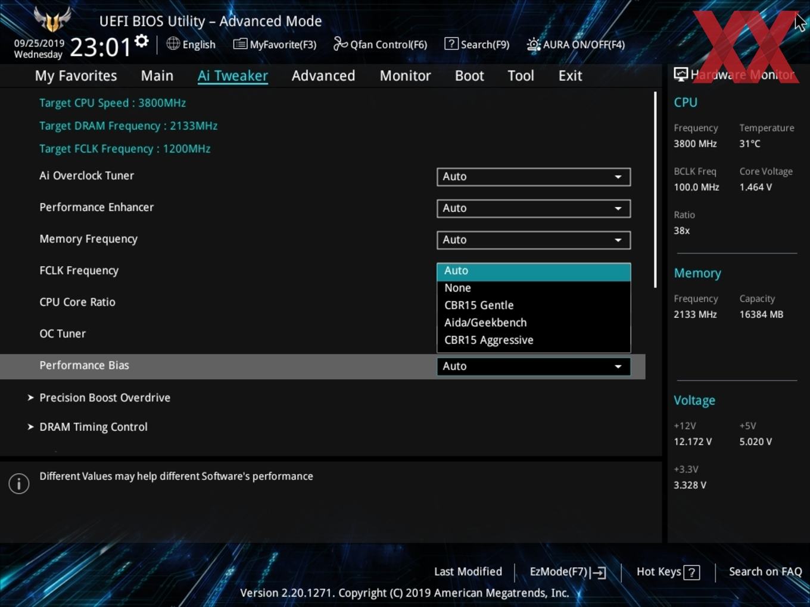Open the Performance Enhancer dropdown
Viewport: 810px width, 607px height.
534,208
